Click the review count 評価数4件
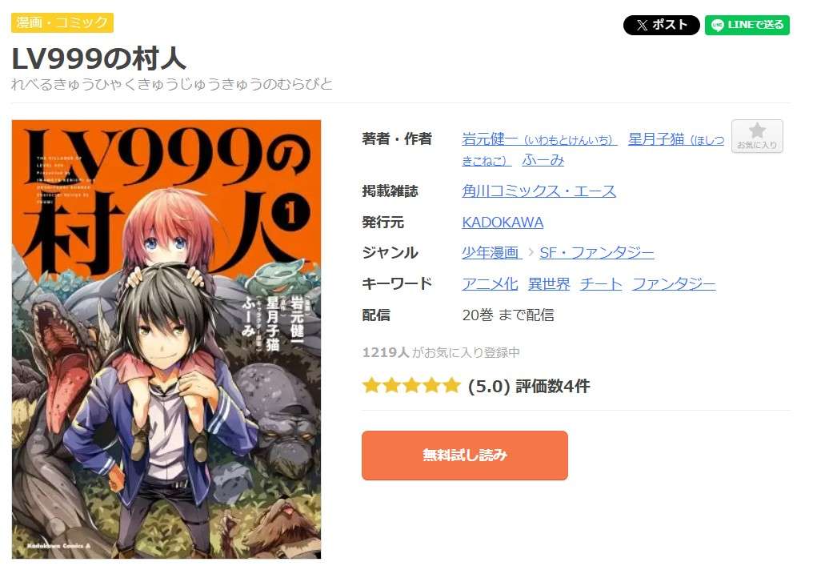The image size is (837, 570). point(552,386)
